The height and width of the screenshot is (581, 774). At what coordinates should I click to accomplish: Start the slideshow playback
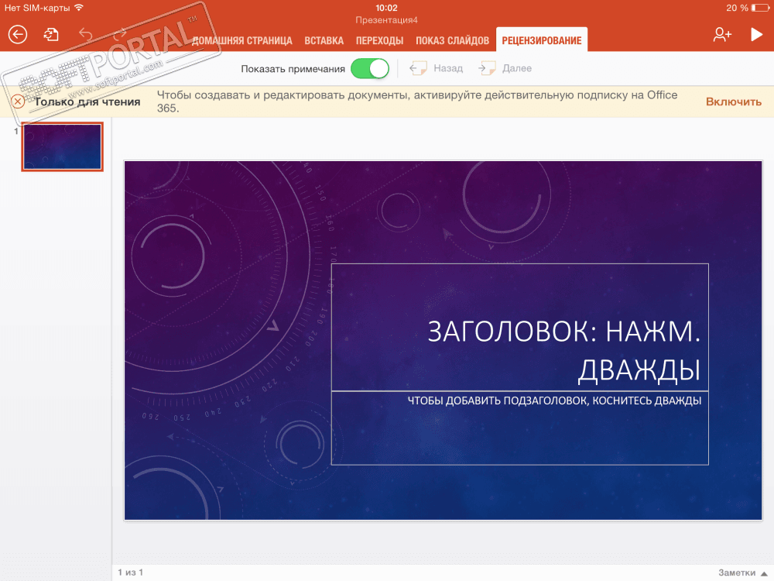[756, 34]
